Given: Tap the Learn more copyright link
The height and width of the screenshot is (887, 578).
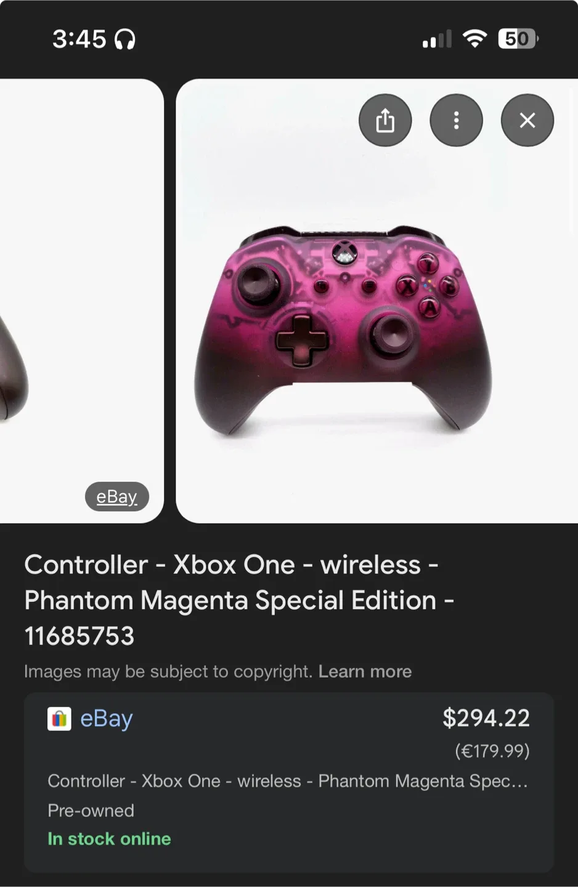Looking at the screenshot, I should 365,671.
